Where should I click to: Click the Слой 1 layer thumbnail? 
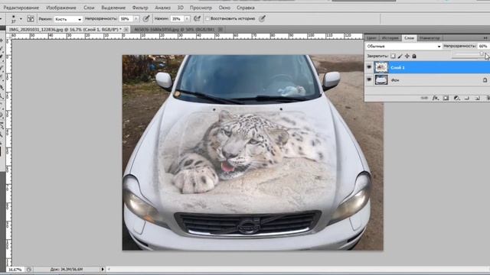[381, 67]
